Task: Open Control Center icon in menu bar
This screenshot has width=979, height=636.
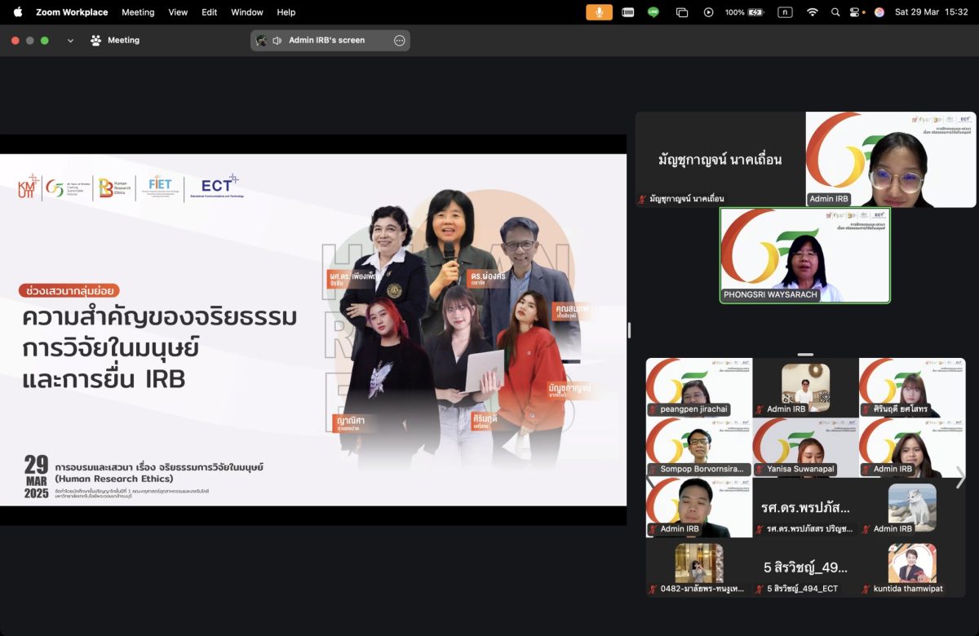Action: 855,12
